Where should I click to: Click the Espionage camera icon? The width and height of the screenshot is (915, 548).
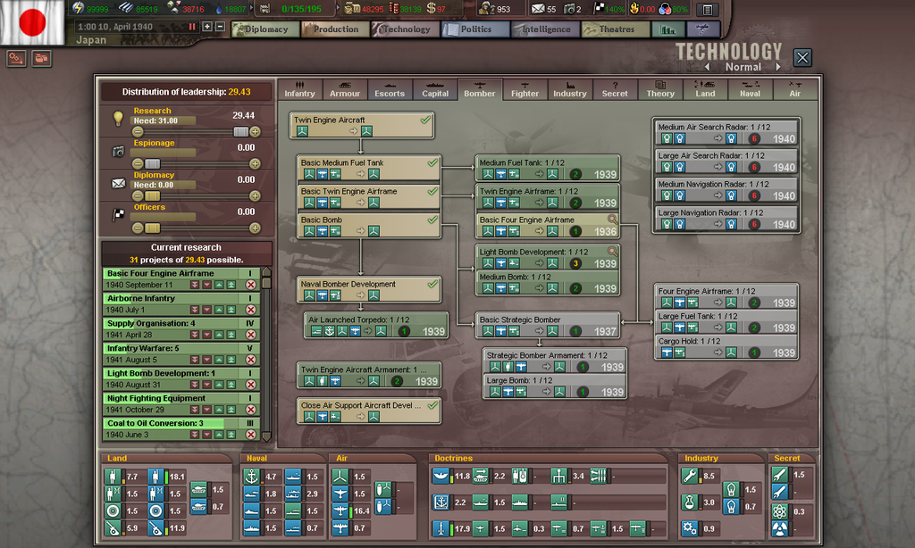tap(119, 152)
